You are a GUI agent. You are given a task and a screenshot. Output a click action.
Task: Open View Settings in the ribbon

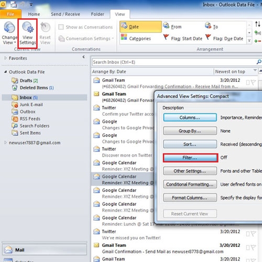(x=27, y=33)
